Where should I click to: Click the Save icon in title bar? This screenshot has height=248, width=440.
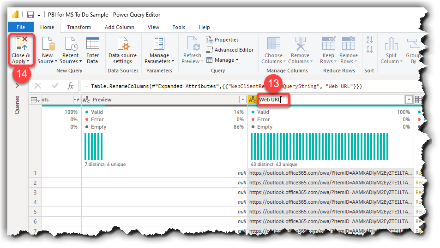tap(30, 15)
